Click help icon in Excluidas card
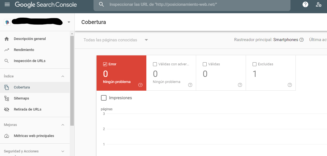Image resolution: width=327 pixels, height=156 pixels. click(x=290, y=85)
